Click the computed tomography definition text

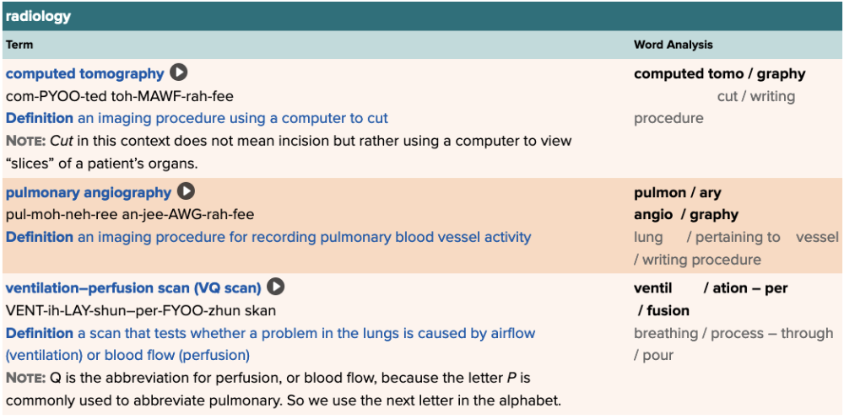233,118
